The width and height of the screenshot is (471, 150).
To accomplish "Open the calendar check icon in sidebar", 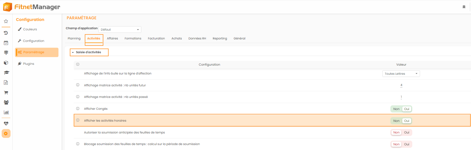I will point(6,43).
